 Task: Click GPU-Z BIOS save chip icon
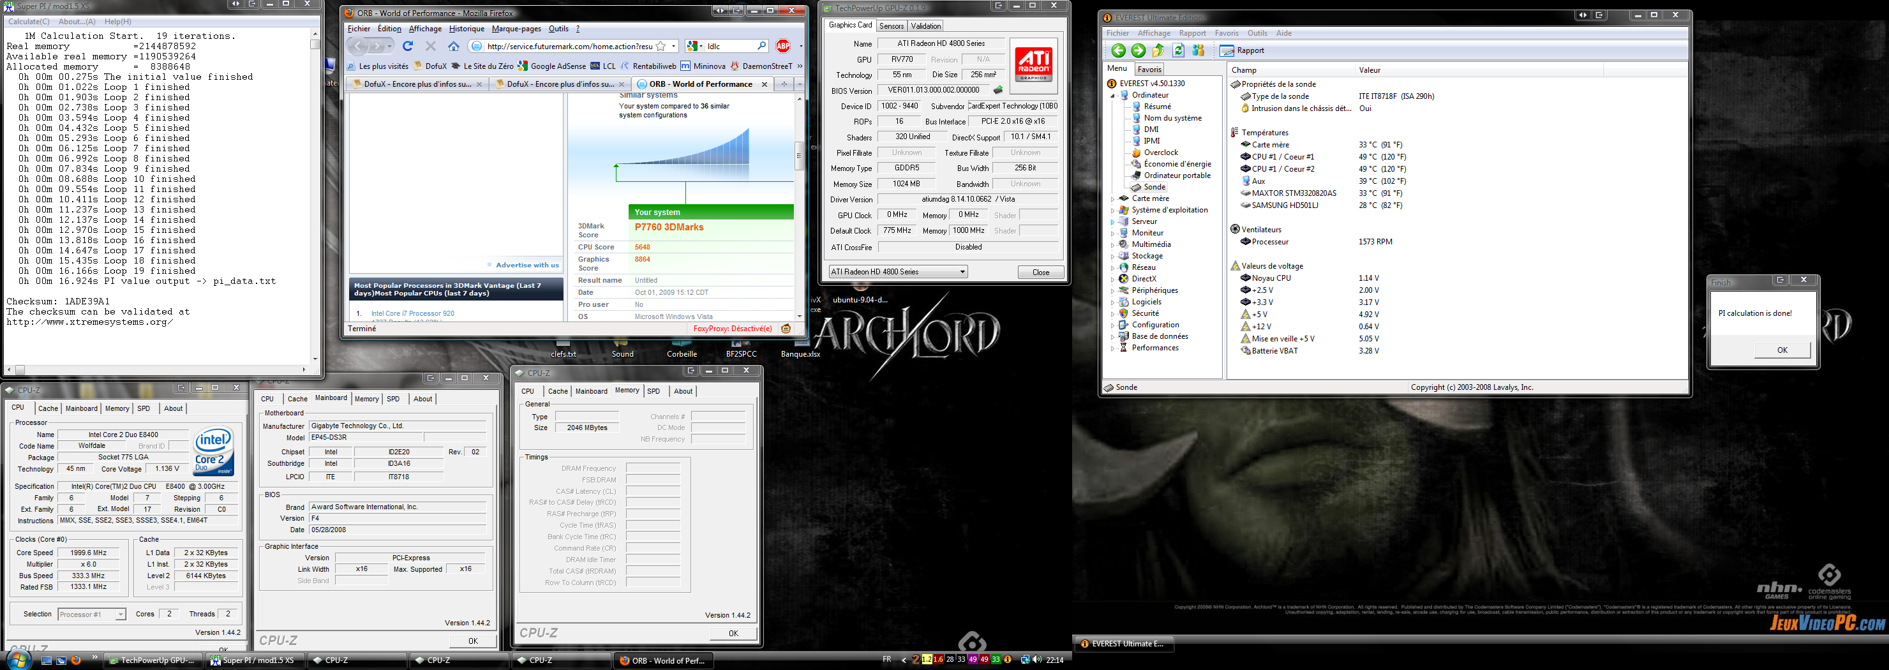coord(997,90)
